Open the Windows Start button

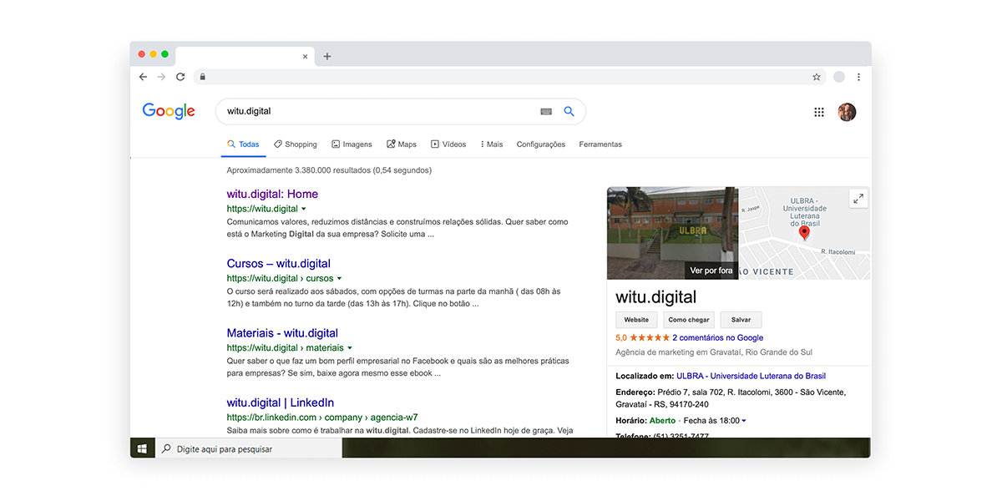coord(142,448)
